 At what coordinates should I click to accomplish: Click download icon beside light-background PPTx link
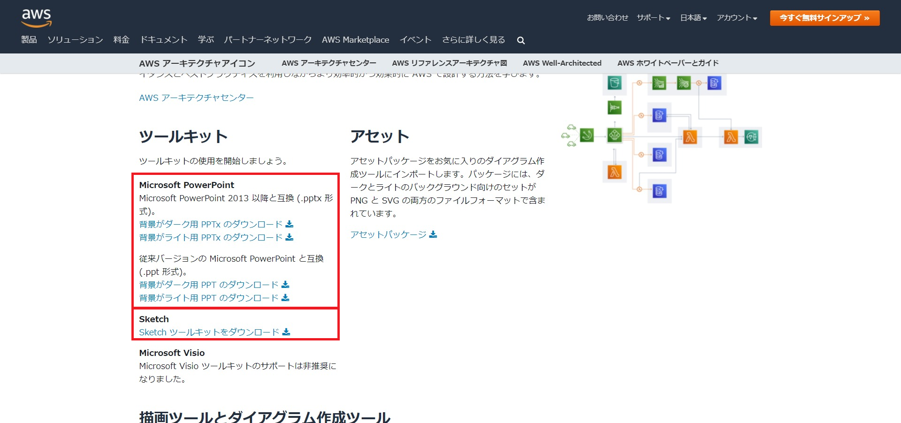coord(290,237)
